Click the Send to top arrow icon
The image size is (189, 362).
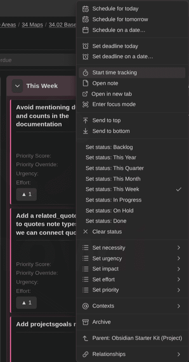click(85, 120)
